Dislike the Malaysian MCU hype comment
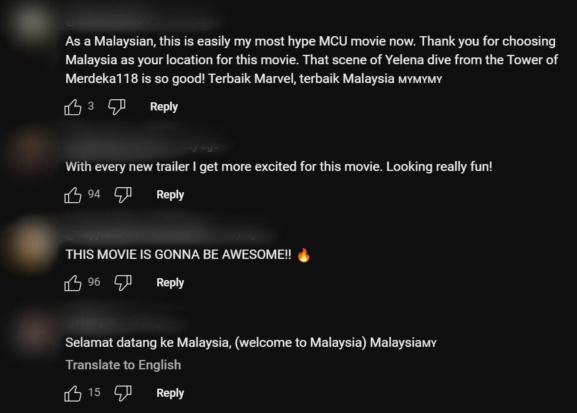577x413 pixels. pos(117,107)
